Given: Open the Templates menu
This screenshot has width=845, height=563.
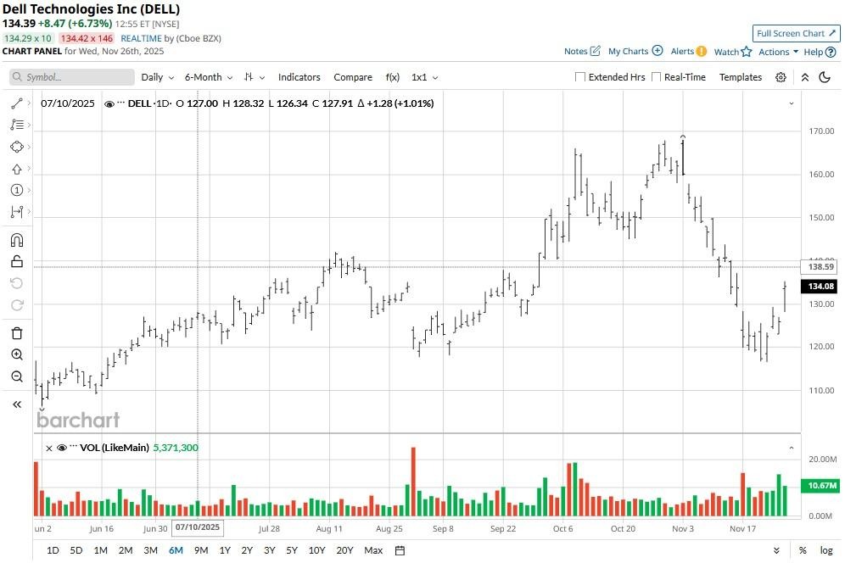Looking at the screenshot, I should pyautogui.click(x=741, y=77).
